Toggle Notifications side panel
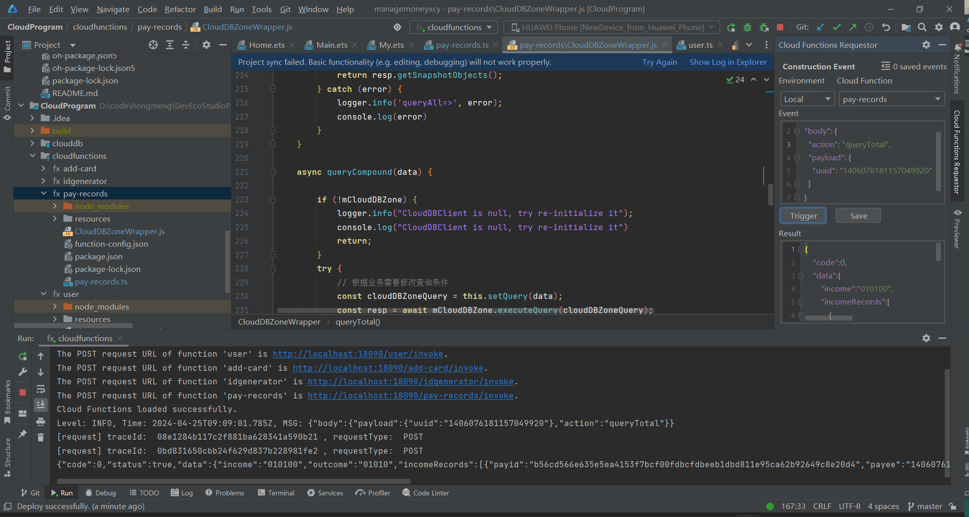Screen dimensions: 969x517 pyautogui.click(x=957, y=68)
